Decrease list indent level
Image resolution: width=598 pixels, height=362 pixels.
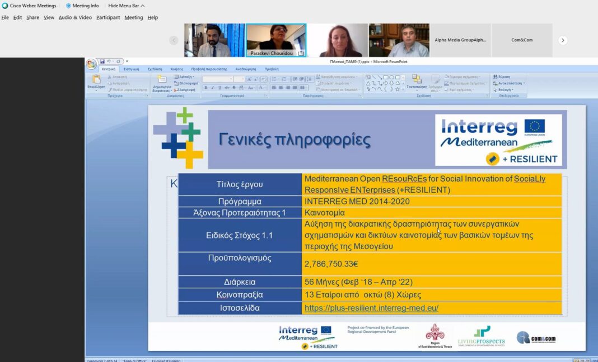click(295, 79)
